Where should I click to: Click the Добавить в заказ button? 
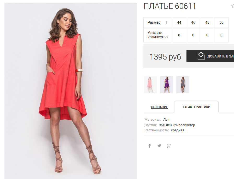(210, 56)
